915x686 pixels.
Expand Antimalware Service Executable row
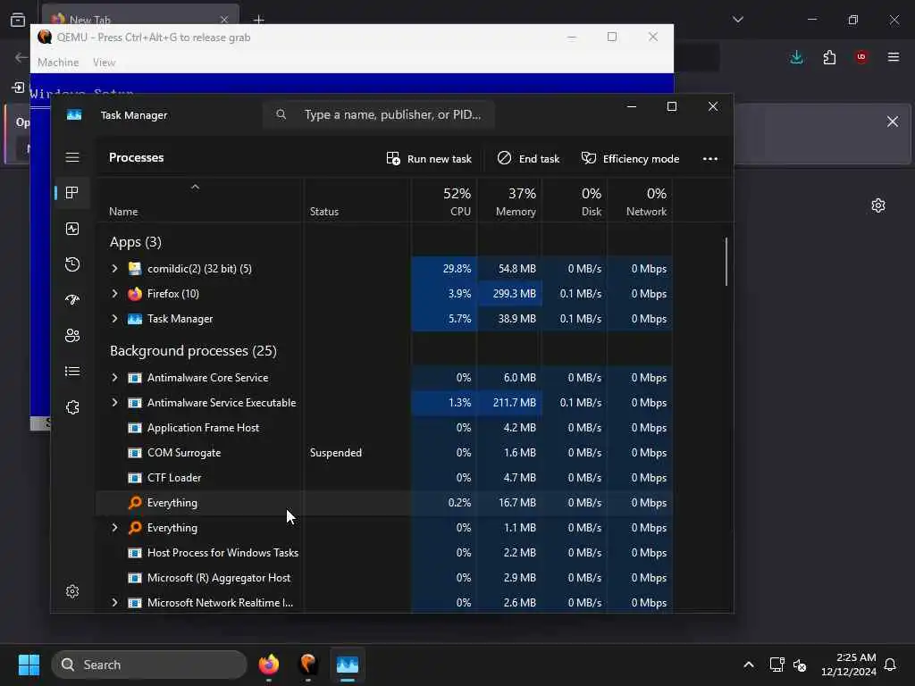click(x=115, y=403)
